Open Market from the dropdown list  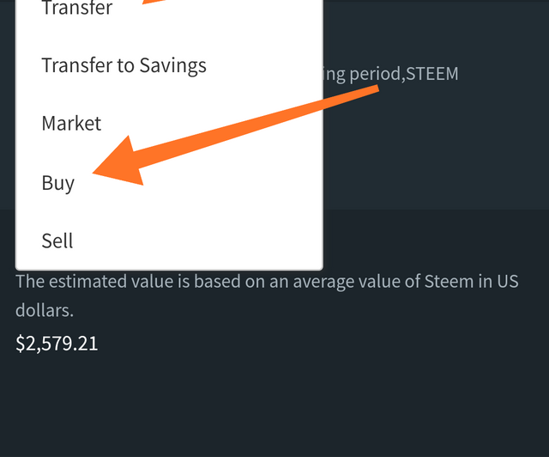pyautogui.click(x=71, y=124)
